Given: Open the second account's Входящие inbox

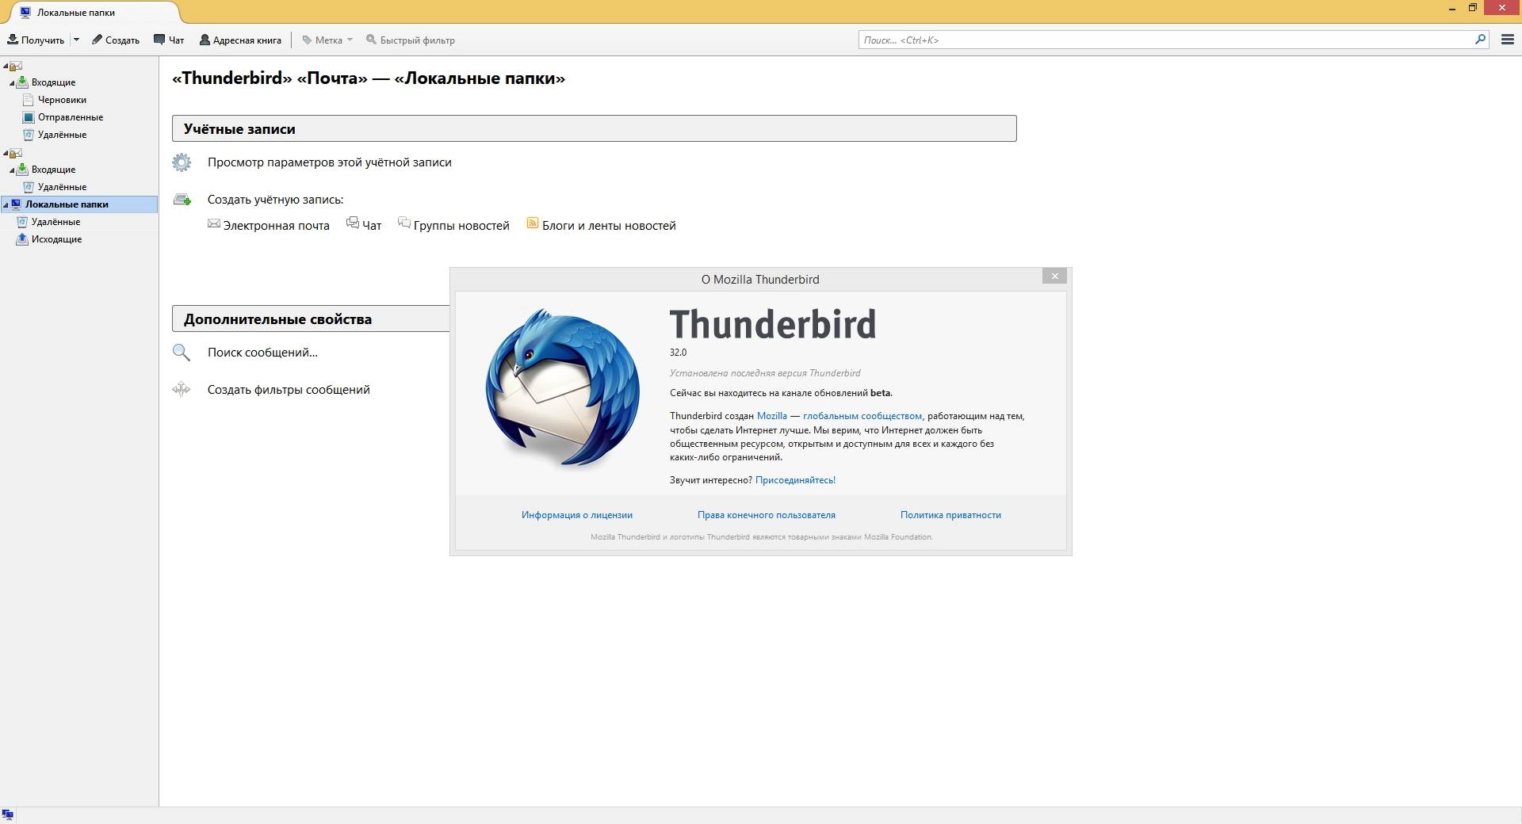Looking at the screenshot, I should (53, 170).
